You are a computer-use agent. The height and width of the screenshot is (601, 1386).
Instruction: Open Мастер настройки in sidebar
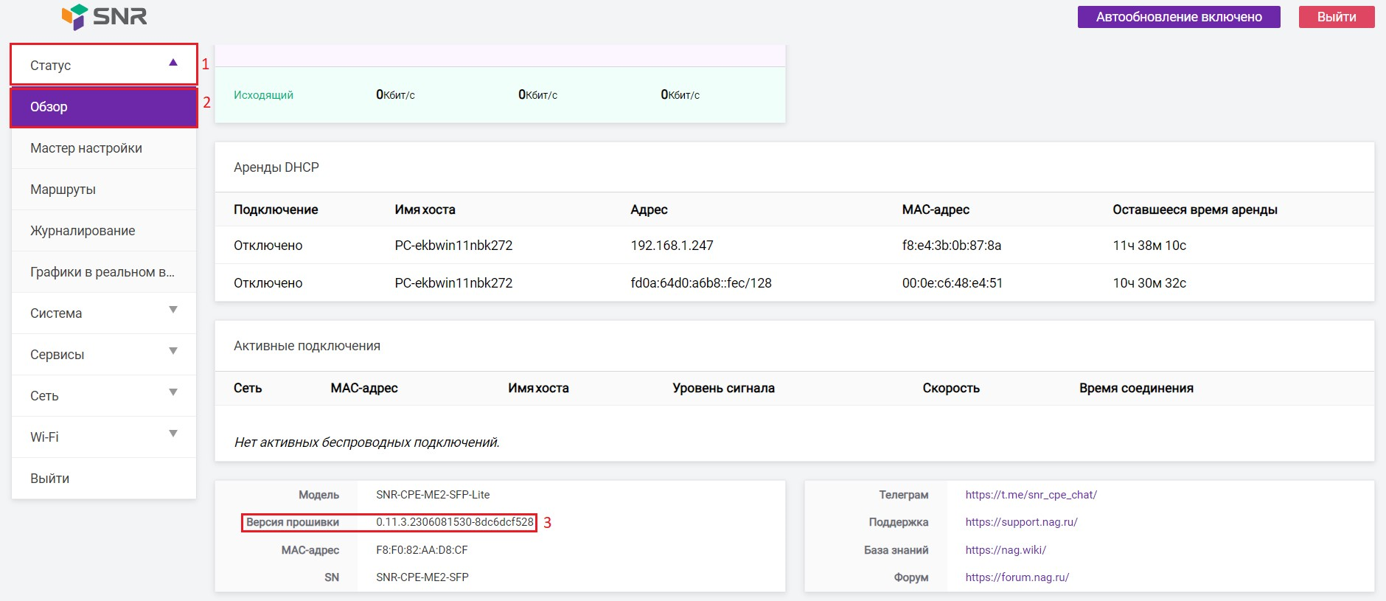104,148
